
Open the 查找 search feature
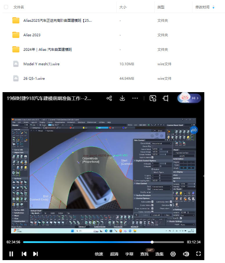[x=144, y=254]
